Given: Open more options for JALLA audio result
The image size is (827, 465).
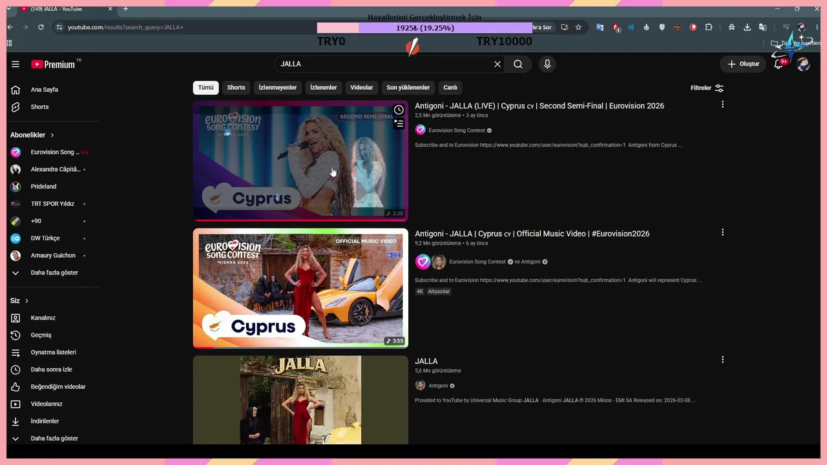Looking at the screenshot, I should [x=722, y=360].
